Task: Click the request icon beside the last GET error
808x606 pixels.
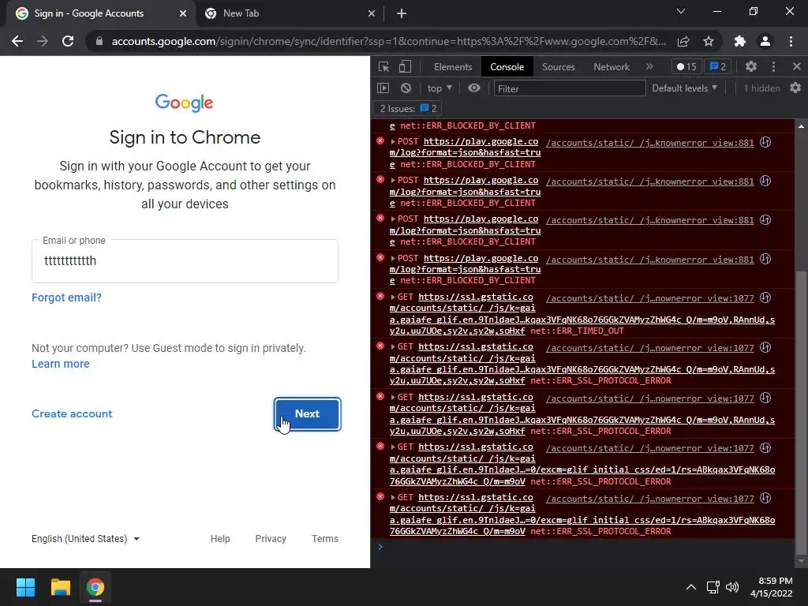Action: (765, 499)
